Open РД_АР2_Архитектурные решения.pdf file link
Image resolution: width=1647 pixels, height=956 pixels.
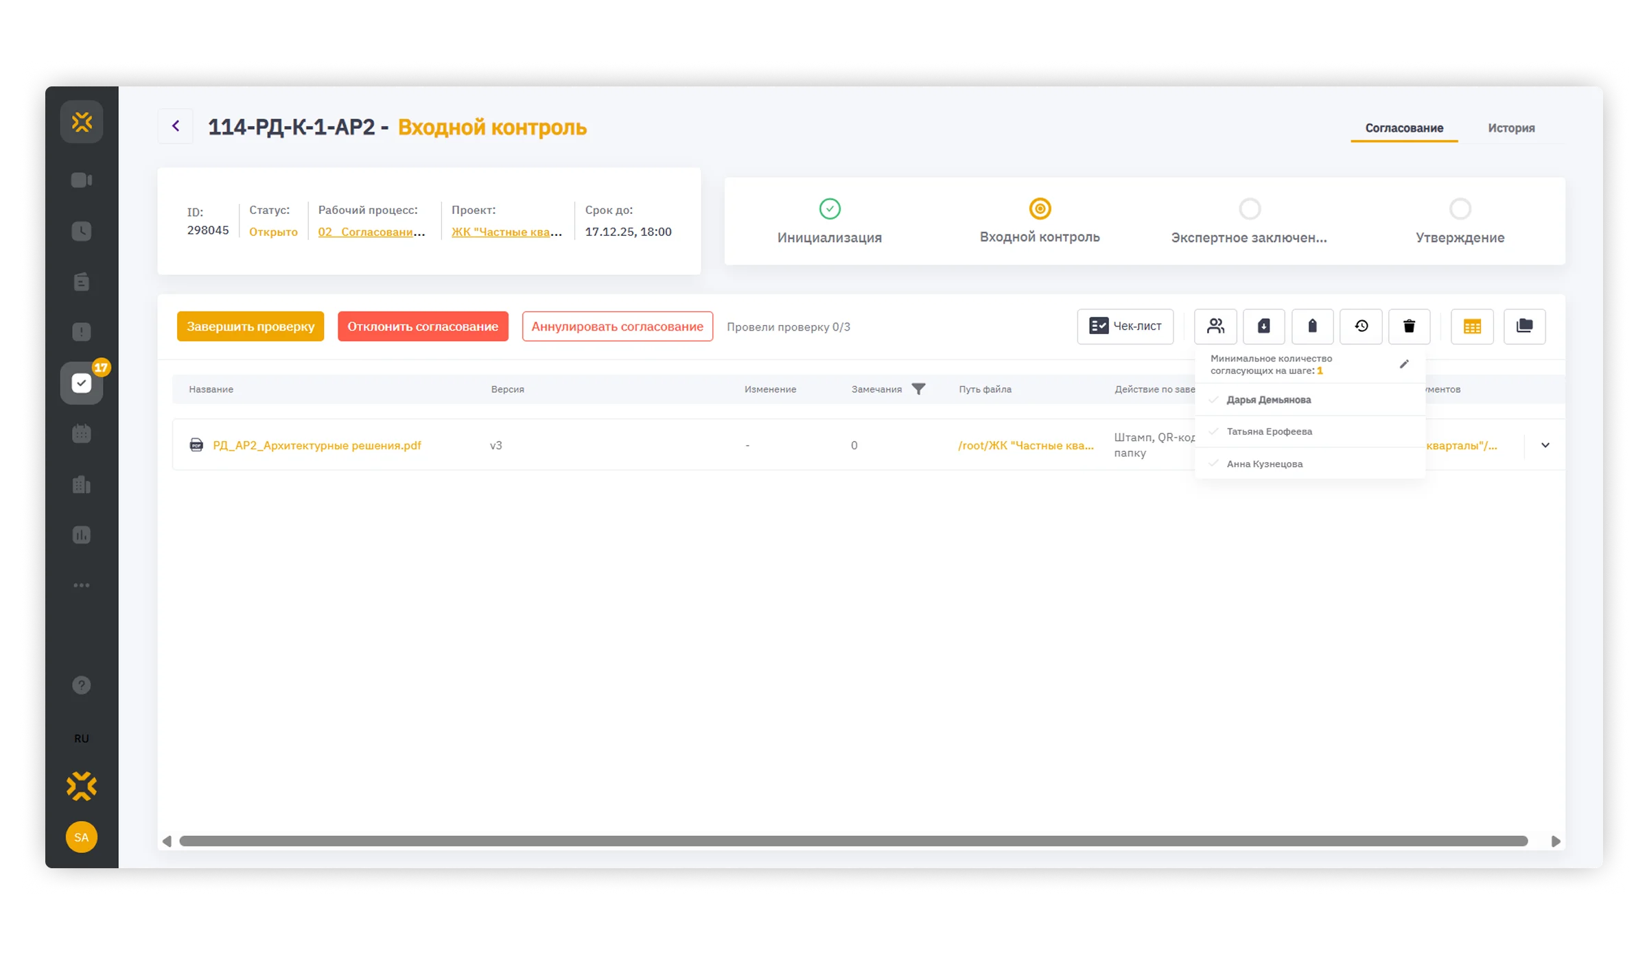click(316, 445)
